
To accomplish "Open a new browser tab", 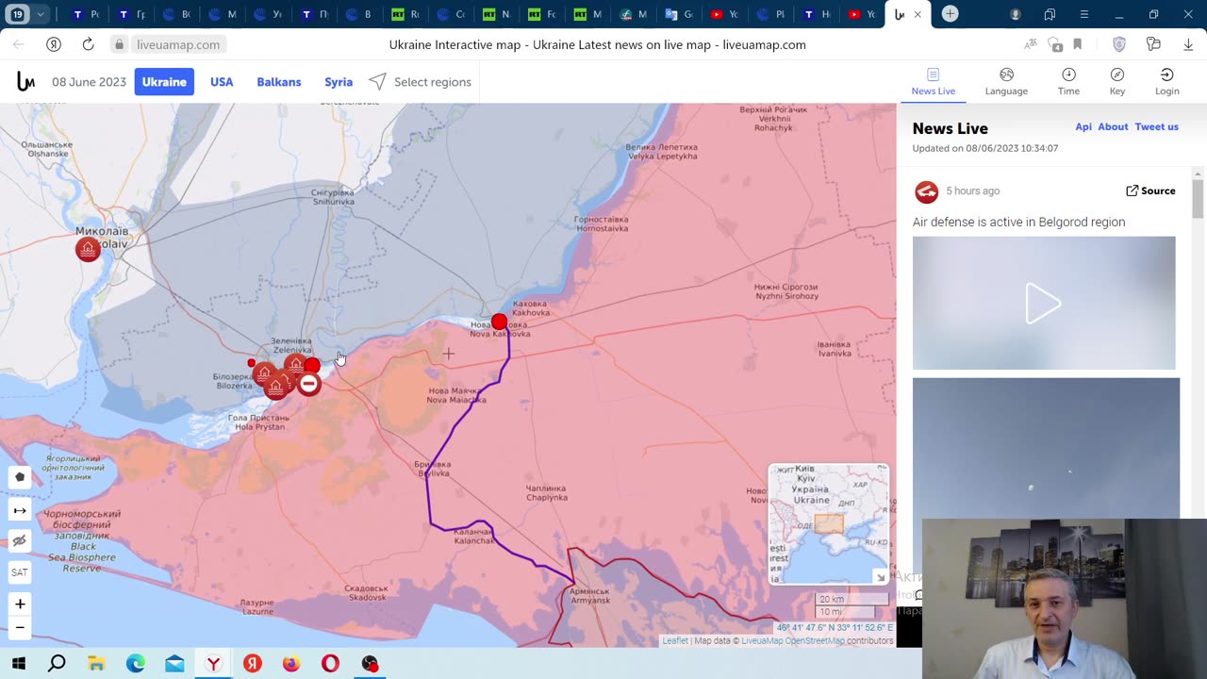I will (x=951, y=14).
